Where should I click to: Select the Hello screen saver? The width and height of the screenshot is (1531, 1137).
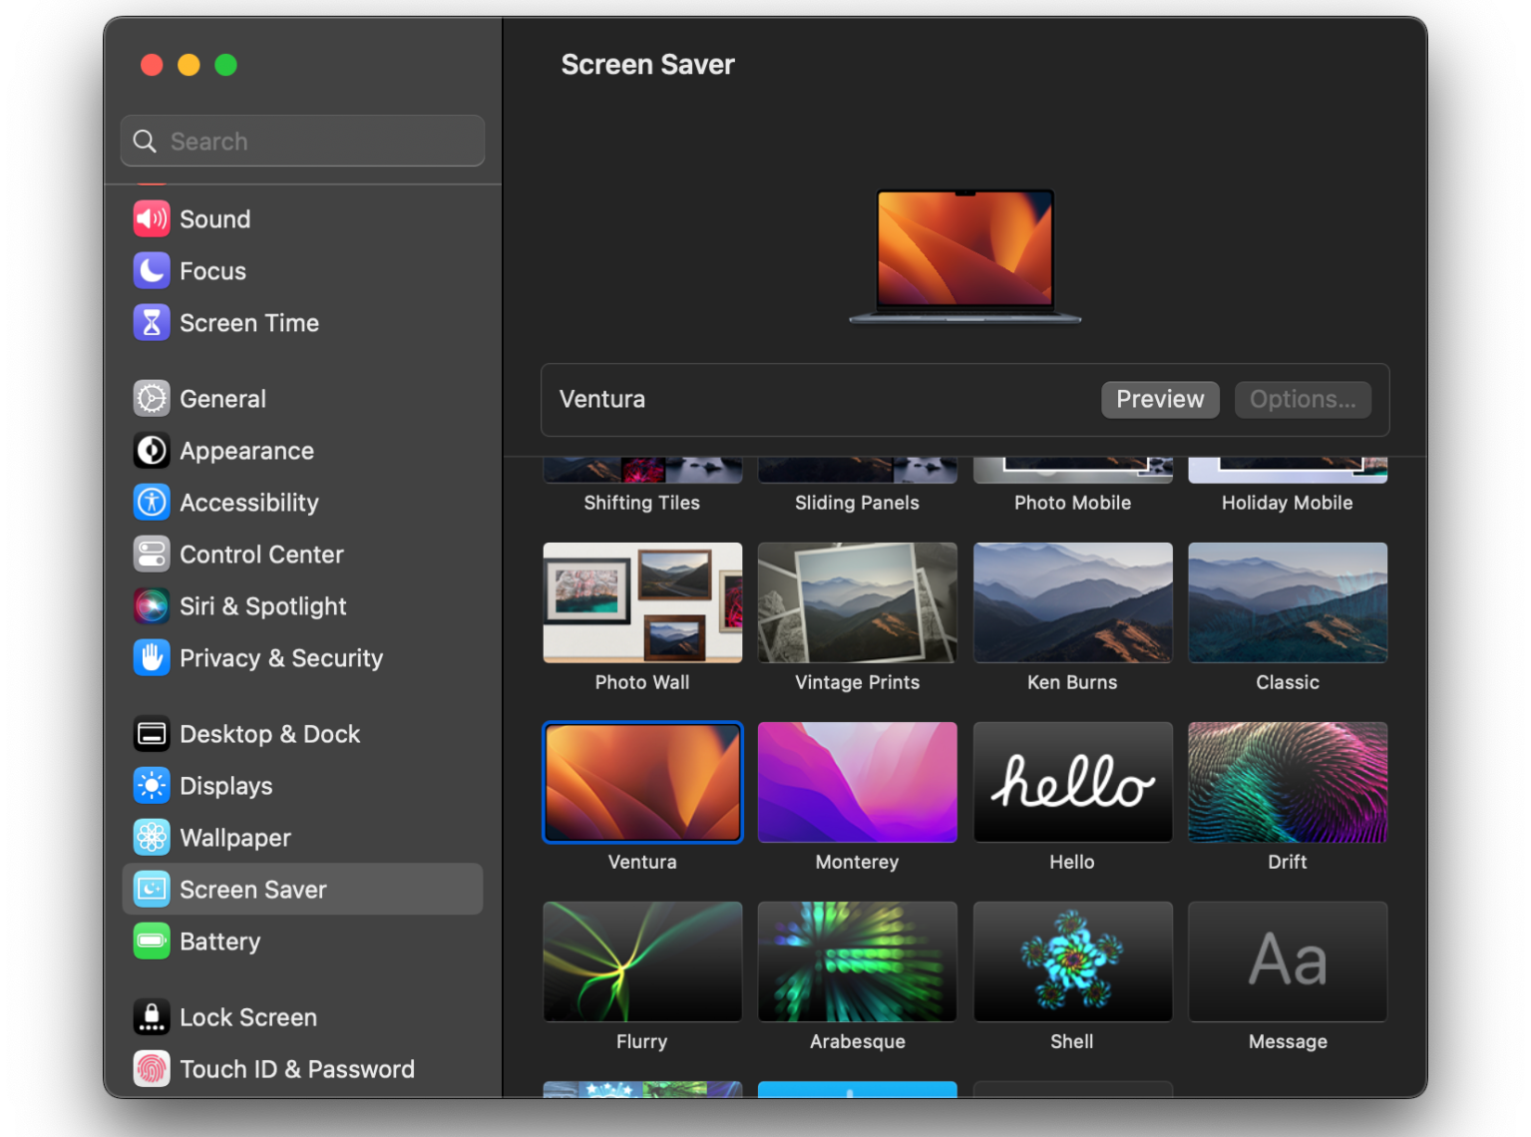click(x=1072, y=783)
